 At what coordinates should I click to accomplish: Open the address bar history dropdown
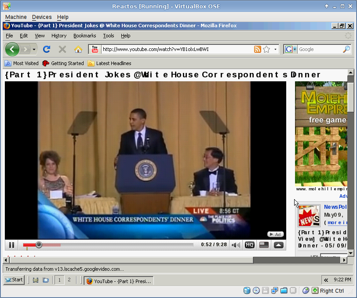(x=275, y=49)
